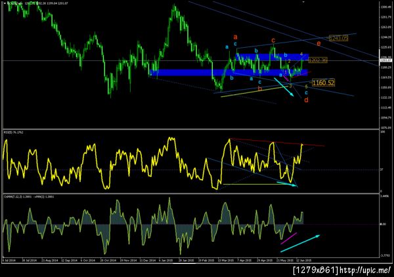Click the OsMA indicator label

[29, 197]
